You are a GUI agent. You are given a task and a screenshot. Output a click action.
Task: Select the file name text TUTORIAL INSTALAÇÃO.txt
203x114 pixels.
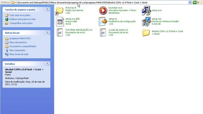(79, 30)
